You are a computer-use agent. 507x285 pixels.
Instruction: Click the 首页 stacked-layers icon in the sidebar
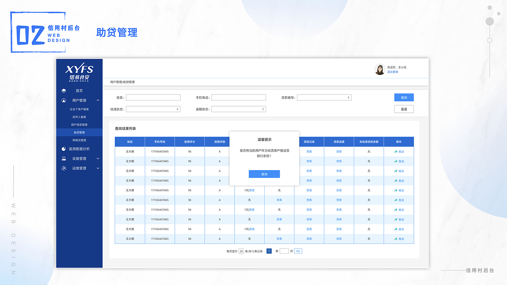(64, 91)
